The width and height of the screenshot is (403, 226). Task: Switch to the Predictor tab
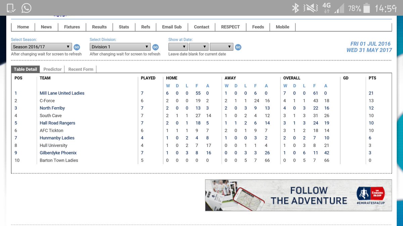pos(52,69)
